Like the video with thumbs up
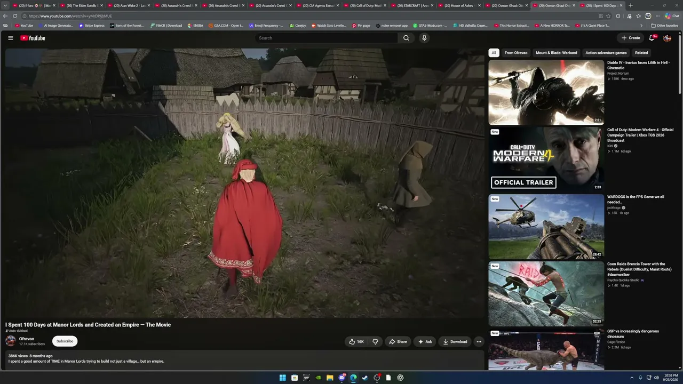This screenshot has height=384, width=683. (x=356, y=342)
